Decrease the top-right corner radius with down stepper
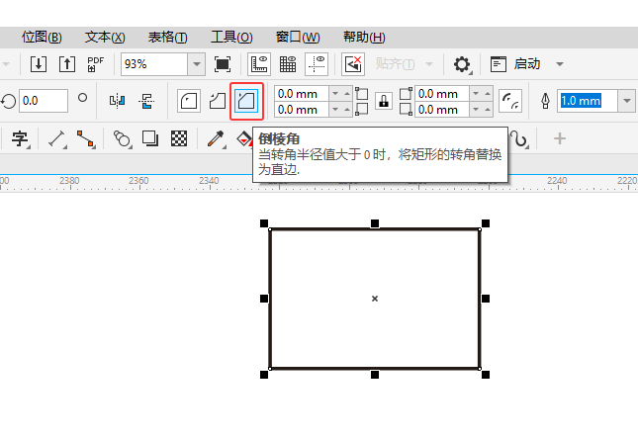This screenshot has height=438, width=638. (x=476, y=94)
